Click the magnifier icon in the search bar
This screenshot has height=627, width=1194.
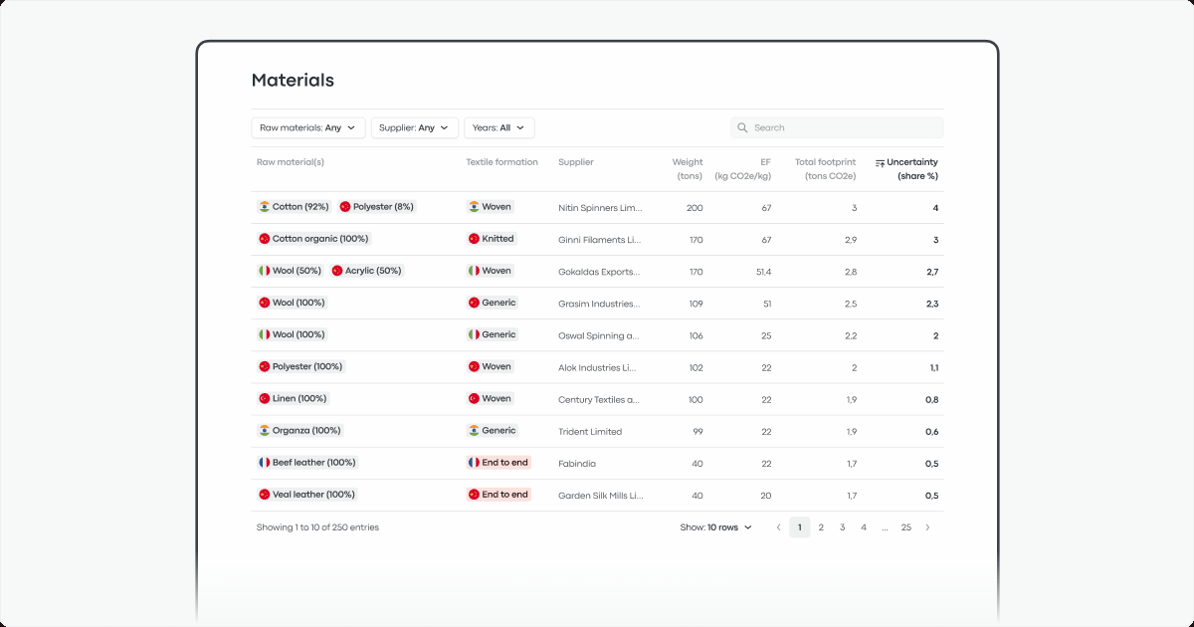coord(742,127)
